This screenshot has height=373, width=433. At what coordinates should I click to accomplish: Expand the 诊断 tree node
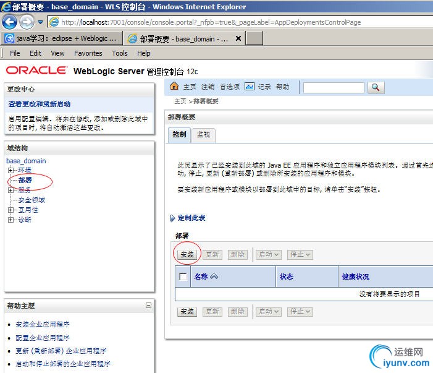pyautogui.click(x=11, y=220)
